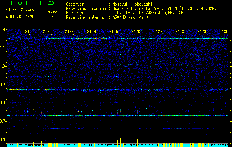Click the 2123 time marker
Viewport: 232px width, 147px height.
tap(69, 32)
